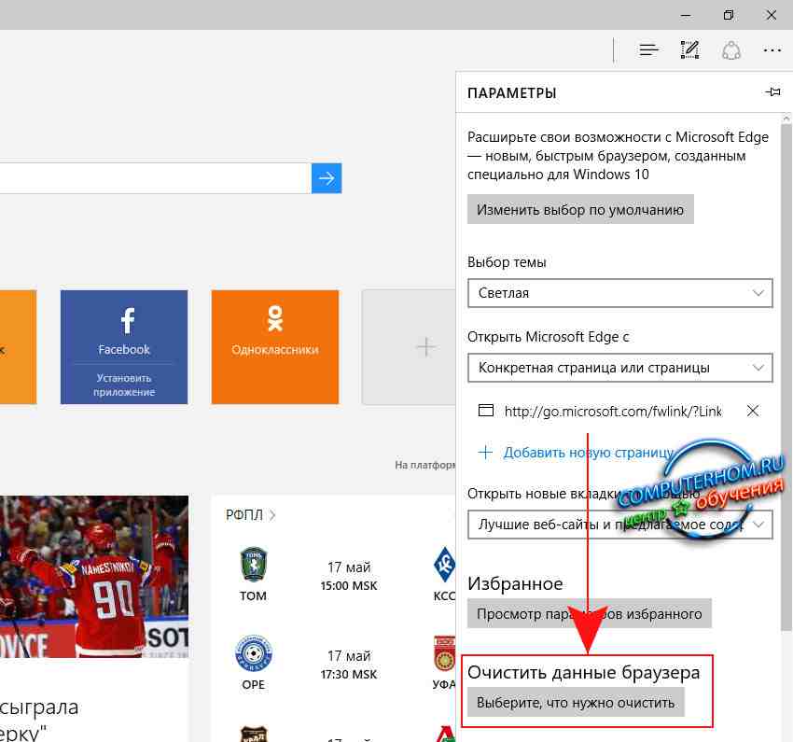The image size is (793, 742).
Task: Expand the Конкретная страница или страницы dropdown
Action: point(619,368)
